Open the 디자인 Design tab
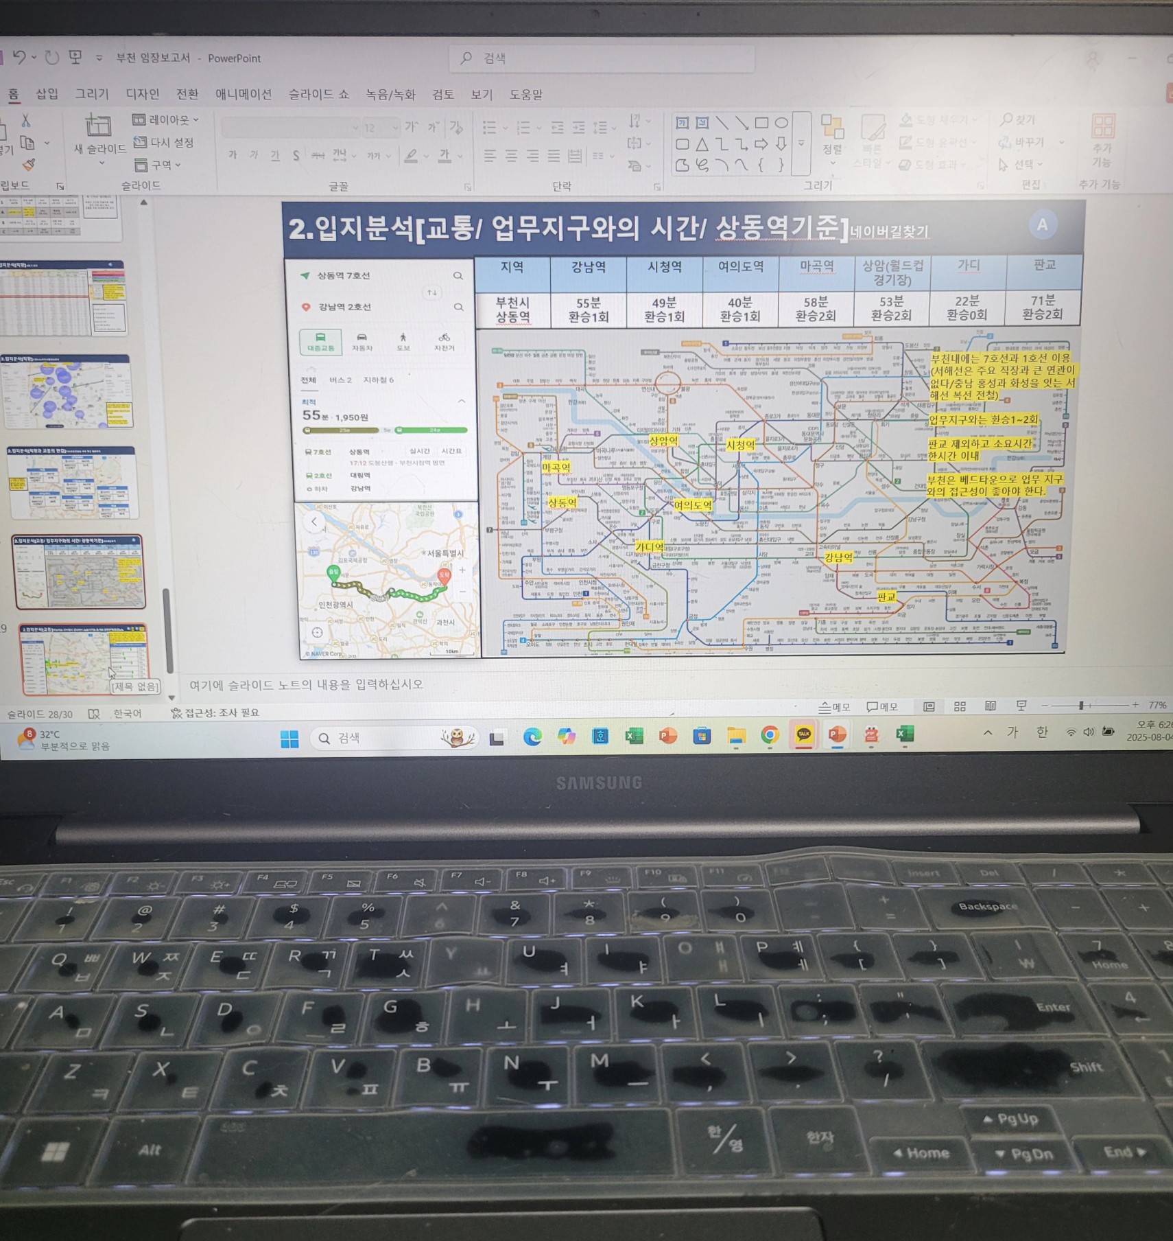 (143, 94)
